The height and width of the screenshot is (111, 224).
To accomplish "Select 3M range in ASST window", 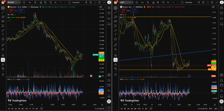I will point(132,109).
